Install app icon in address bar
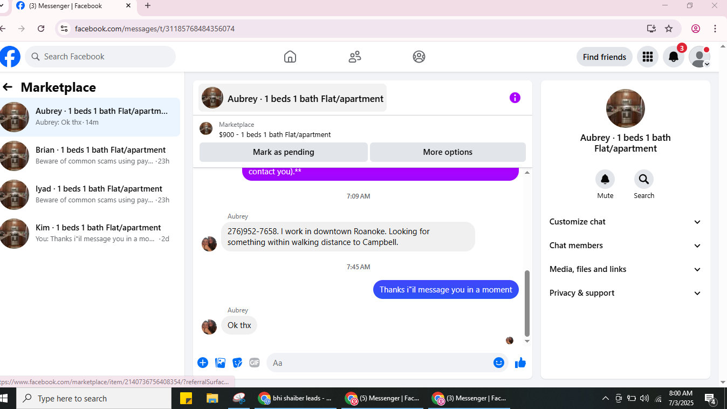The width and height of the screenshot is (727, 409). point(651,29)
